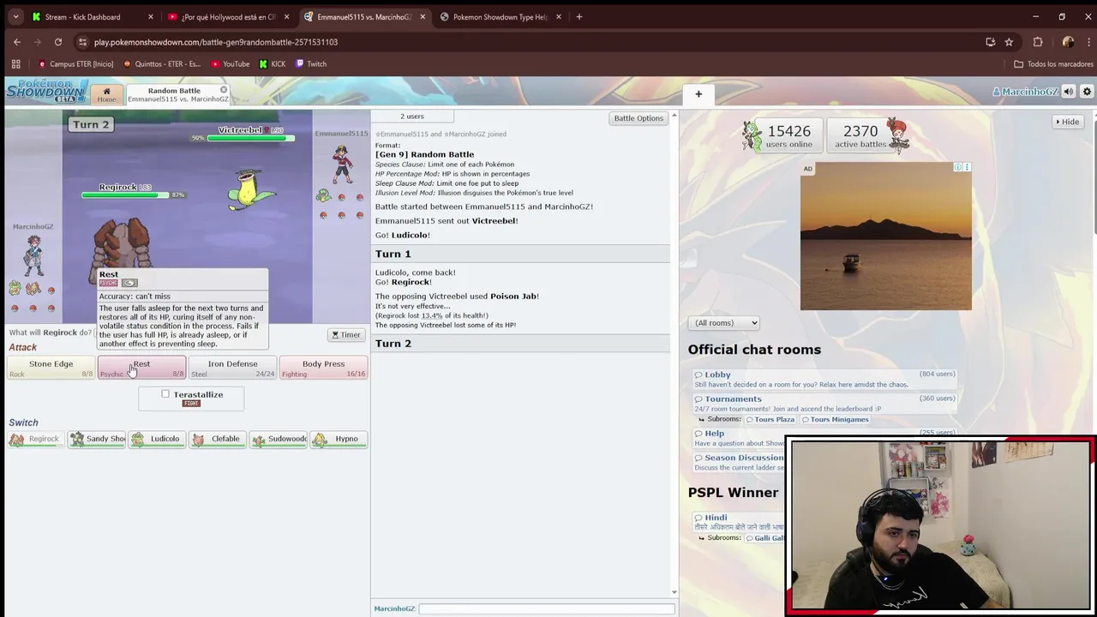Enable the Terastallize checkbox
1097x617 pixels.
165,394
